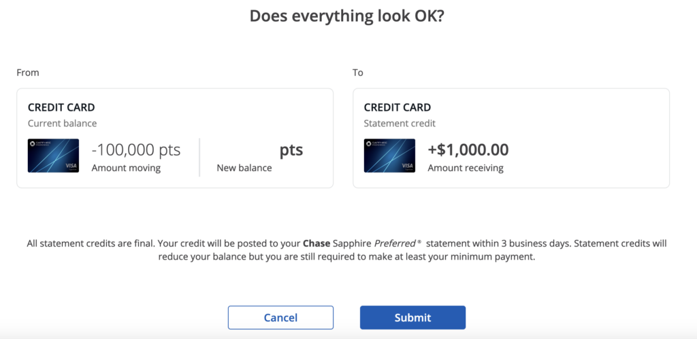Click the "Does everything look OK?" heading

(x=348, y=16)
